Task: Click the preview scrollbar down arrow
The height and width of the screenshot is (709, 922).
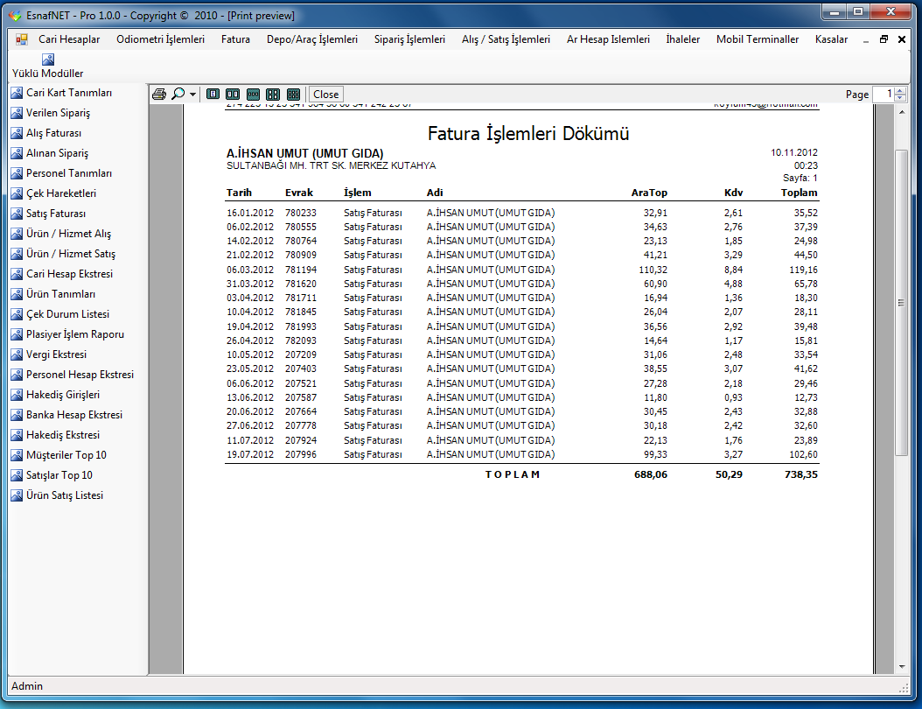Action: click(901, 667)
